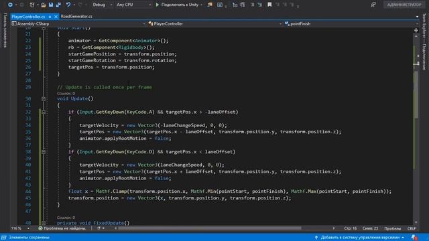This screenshot has width=429, height=241.
Task: Click Добавить в систему управления версиями
Action: click(360, 238)
